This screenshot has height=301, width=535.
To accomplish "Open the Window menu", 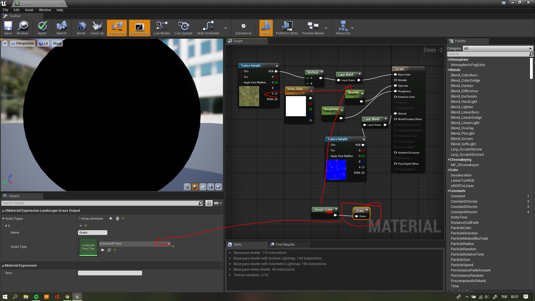I will (45, 10).
